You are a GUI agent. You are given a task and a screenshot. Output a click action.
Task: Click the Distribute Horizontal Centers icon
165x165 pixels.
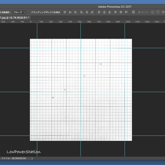pos(121,12)
